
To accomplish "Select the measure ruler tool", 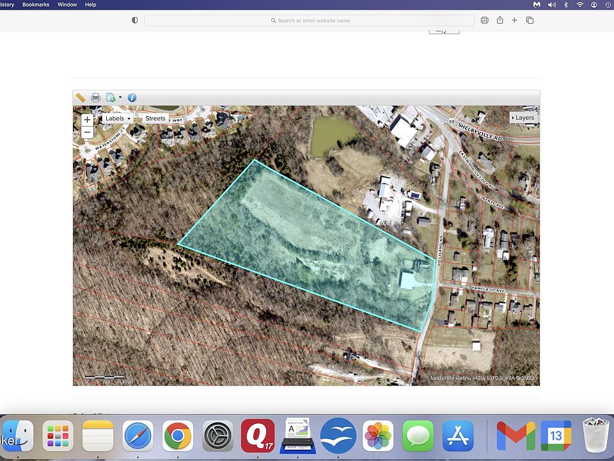I will tap(81, 98).
